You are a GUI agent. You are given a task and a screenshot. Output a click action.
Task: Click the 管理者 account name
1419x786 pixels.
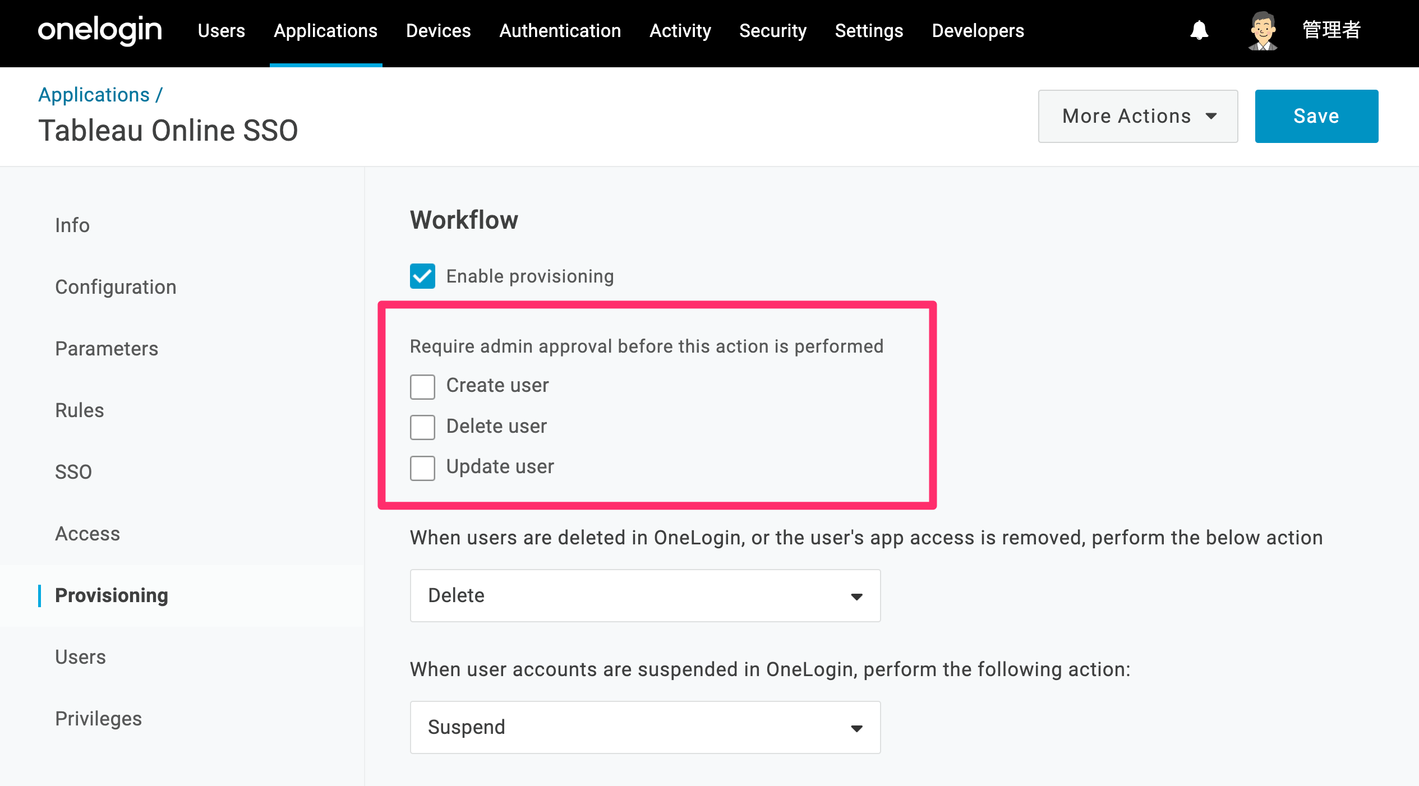[x=1331, y=30]
